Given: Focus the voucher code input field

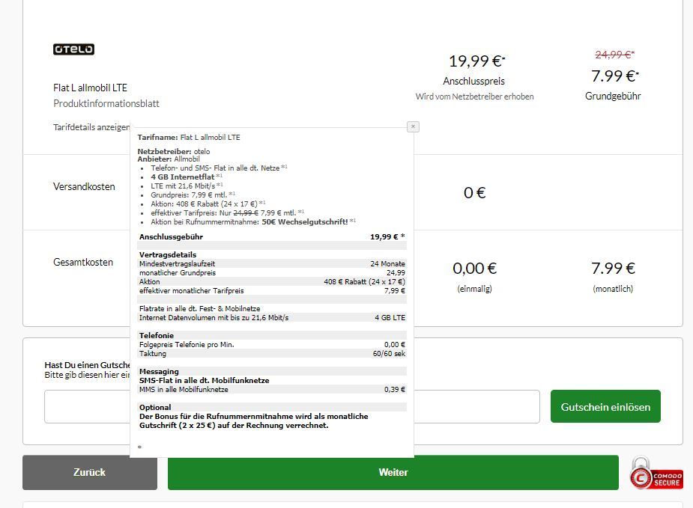Looking at the screenshot, I should click(x=291, y=406).
